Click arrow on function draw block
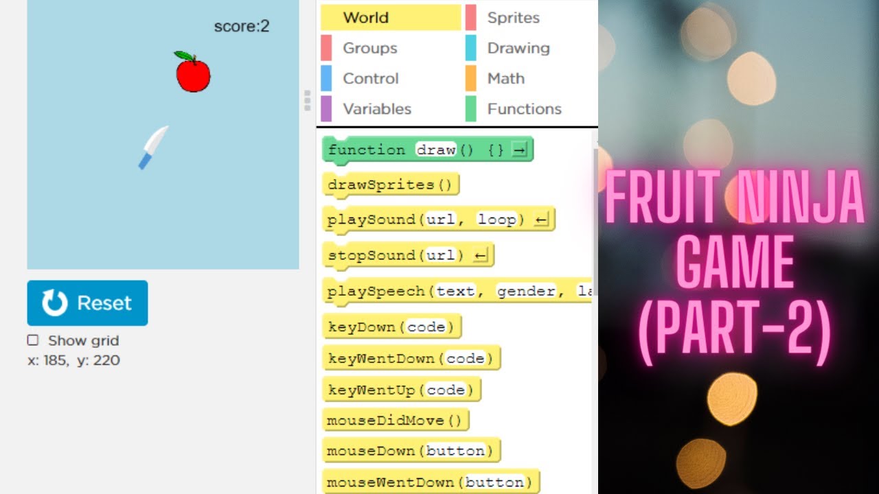Viewport: 879px width, 494px height. click(520, 150)
